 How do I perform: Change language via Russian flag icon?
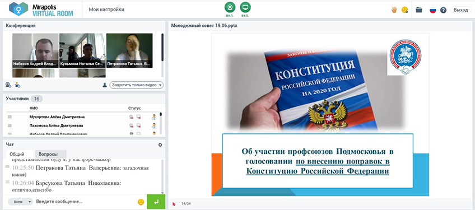click(433, 10)
